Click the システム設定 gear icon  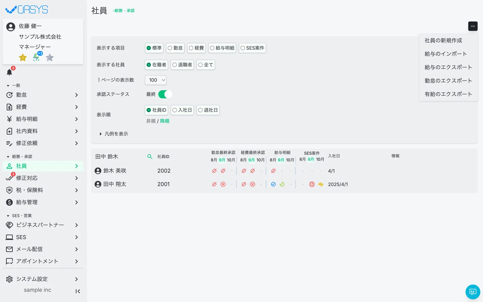9,279
